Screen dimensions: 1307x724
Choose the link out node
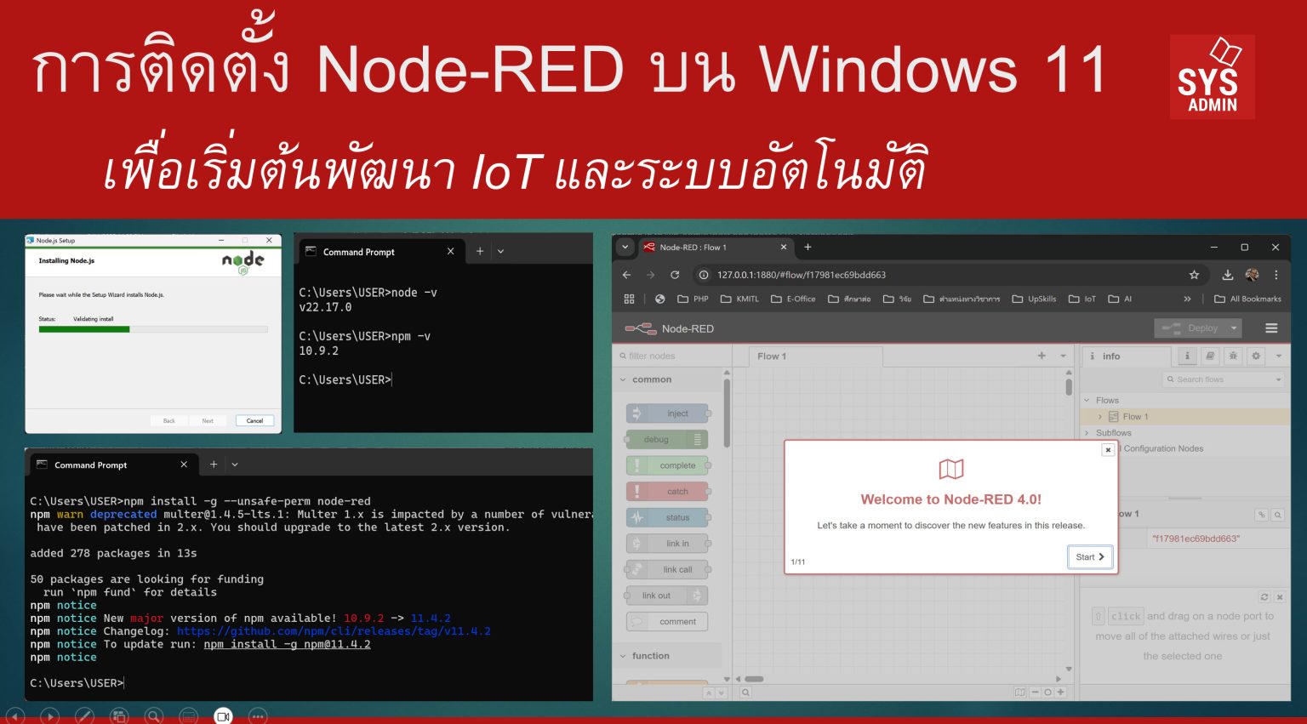pos(666,595)
